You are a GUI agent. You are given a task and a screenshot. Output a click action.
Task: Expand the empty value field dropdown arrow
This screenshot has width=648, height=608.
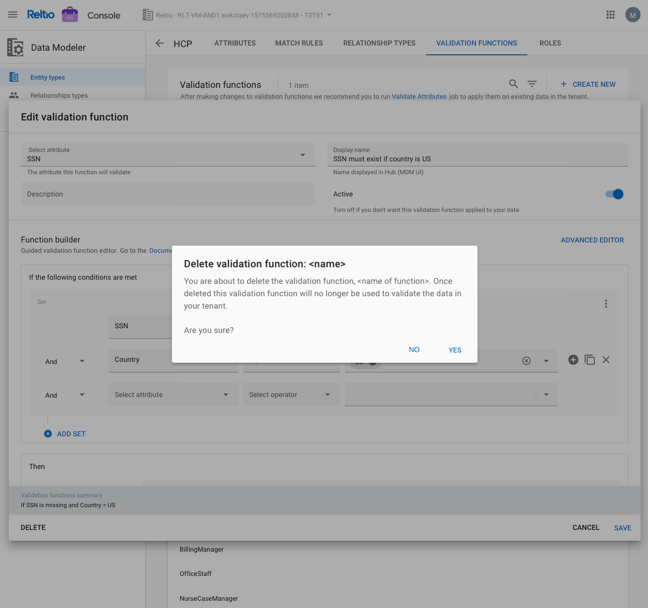coord(546,394)
